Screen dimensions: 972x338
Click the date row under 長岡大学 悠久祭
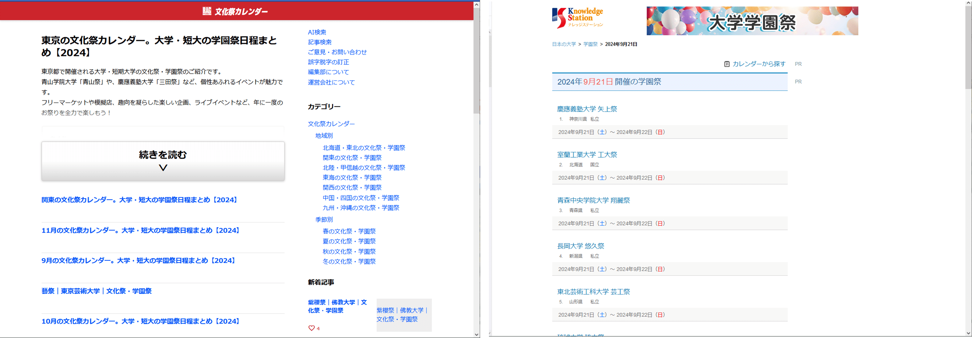click(x=670, y=269)
